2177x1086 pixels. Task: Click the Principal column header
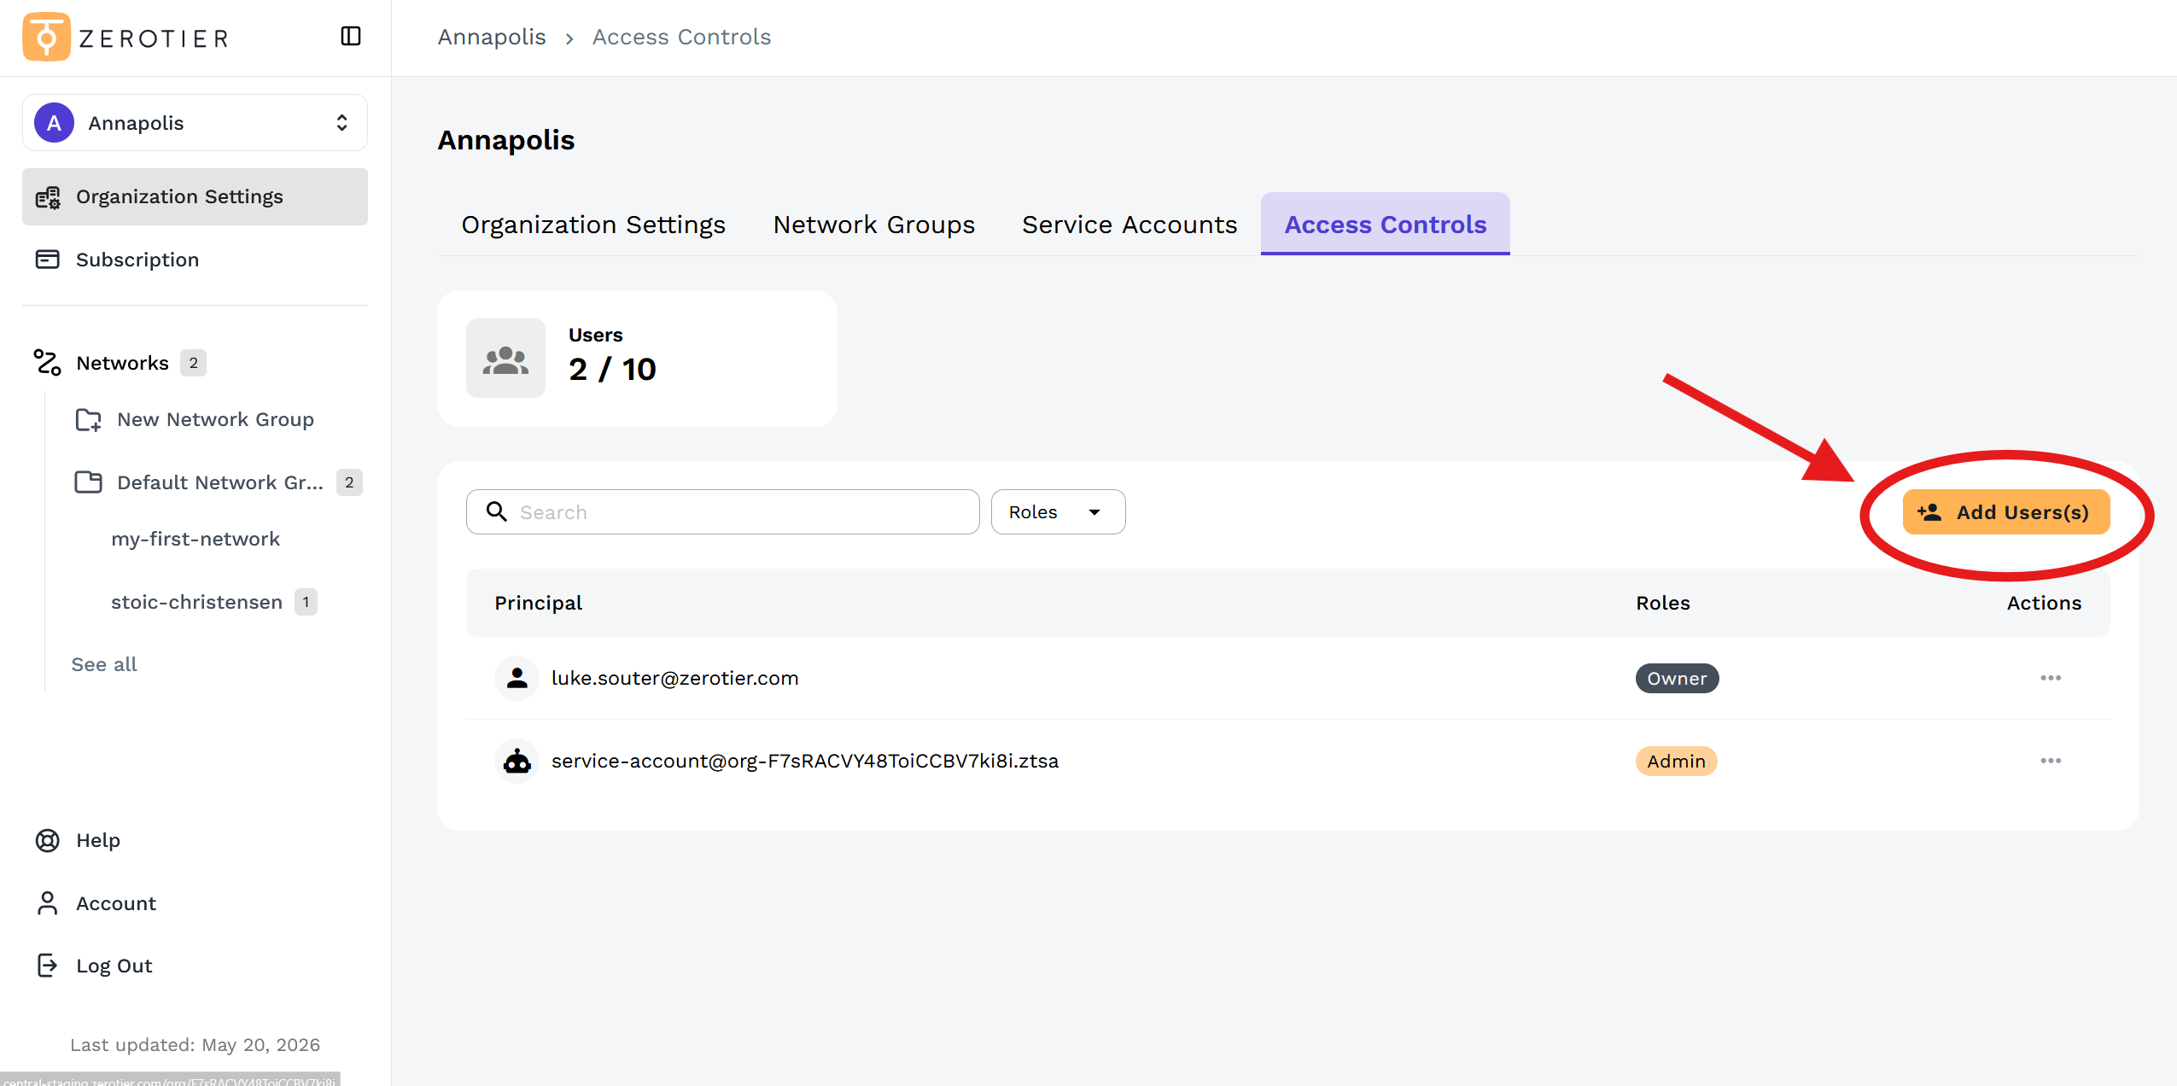[539, 603]
